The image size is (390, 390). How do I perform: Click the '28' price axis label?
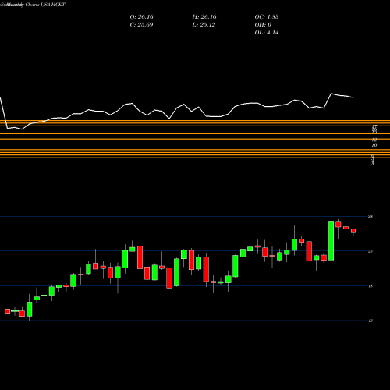370,216
